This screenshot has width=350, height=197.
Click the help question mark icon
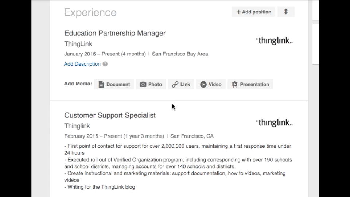[x=105, y=64]
